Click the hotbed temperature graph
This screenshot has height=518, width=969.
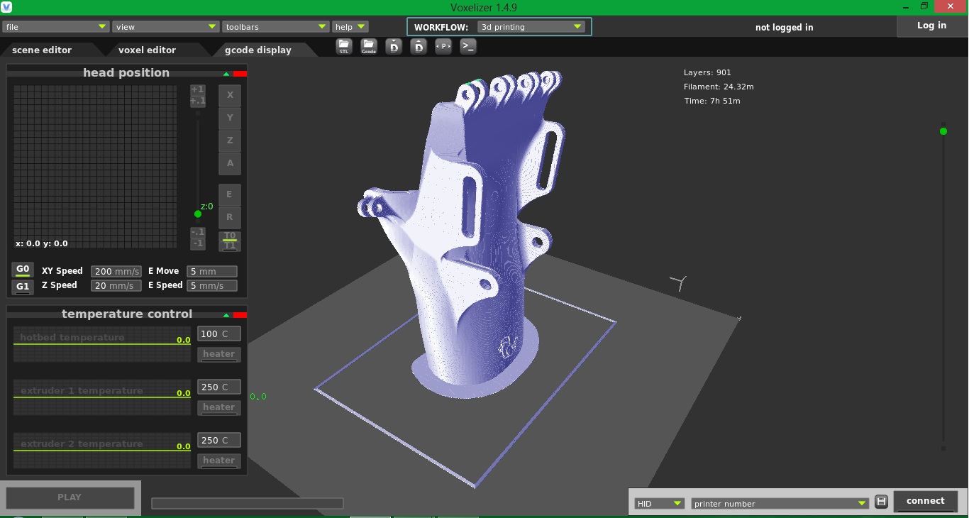(102, 344)
